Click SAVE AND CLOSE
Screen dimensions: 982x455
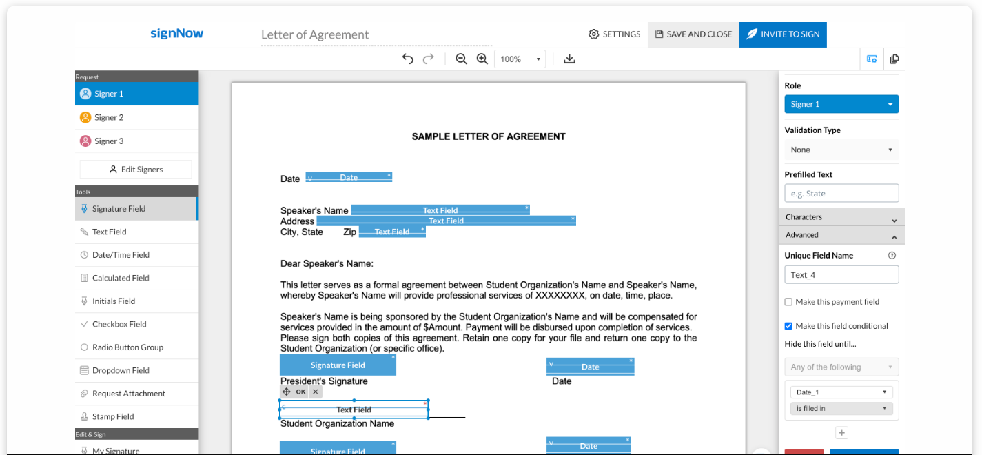[x=693, y=34]
